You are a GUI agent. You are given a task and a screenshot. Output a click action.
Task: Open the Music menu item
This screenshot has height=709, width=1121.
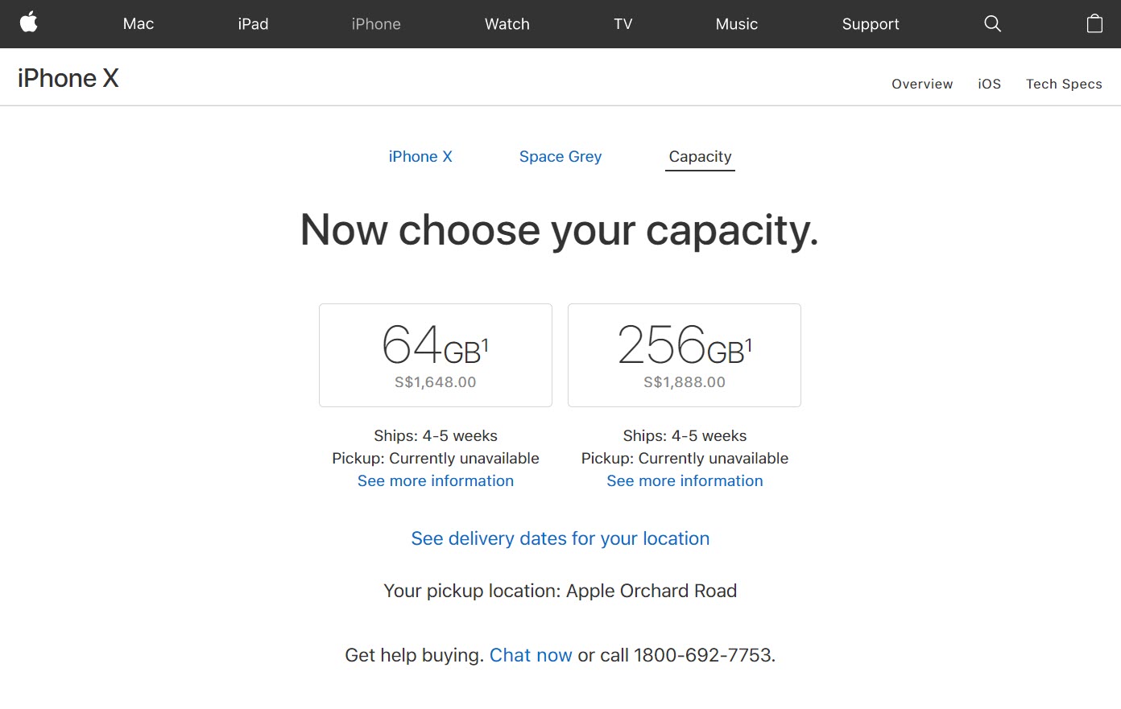click(736, 23)
